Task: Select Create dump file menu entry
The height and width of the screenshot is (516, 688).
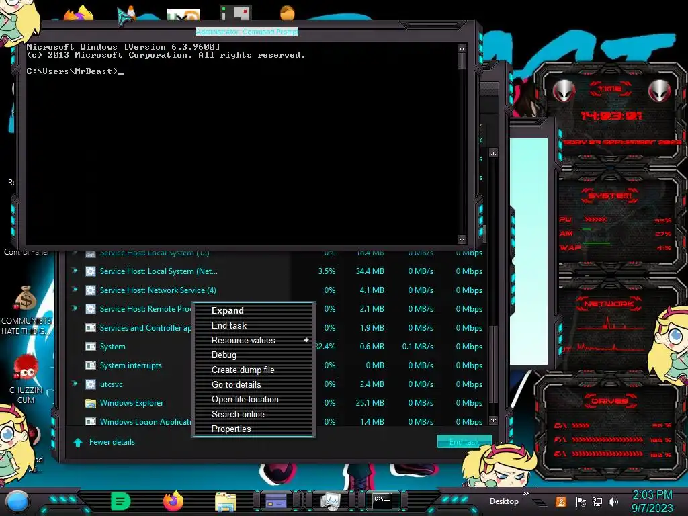Action: 253,370
